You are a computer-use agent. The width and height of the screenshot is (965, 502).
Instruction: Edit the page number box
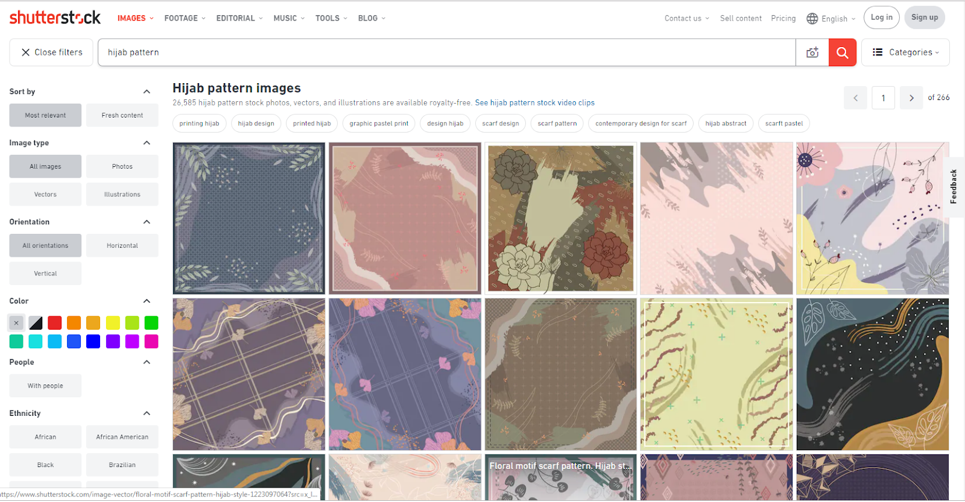click(884, 98)
